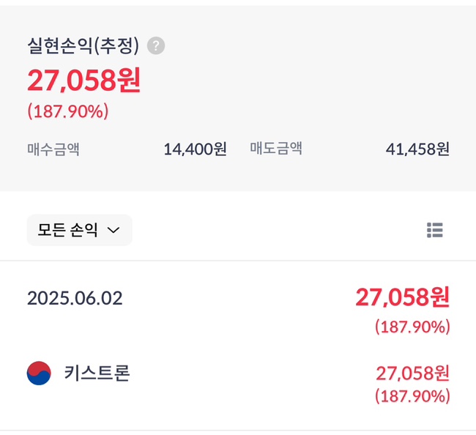
Task: Click the 41,458원 sale amount
Action: [x=417, y=149]
